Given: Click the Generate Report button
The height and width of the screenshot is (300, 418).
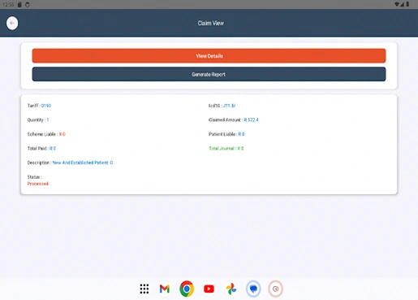Looking at the screenshot, I should point(209,74).
